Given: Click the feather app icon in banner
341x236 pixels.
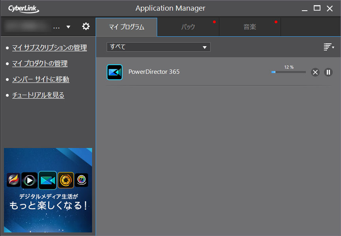Looking at the screenshot, I should pos(13,180).
